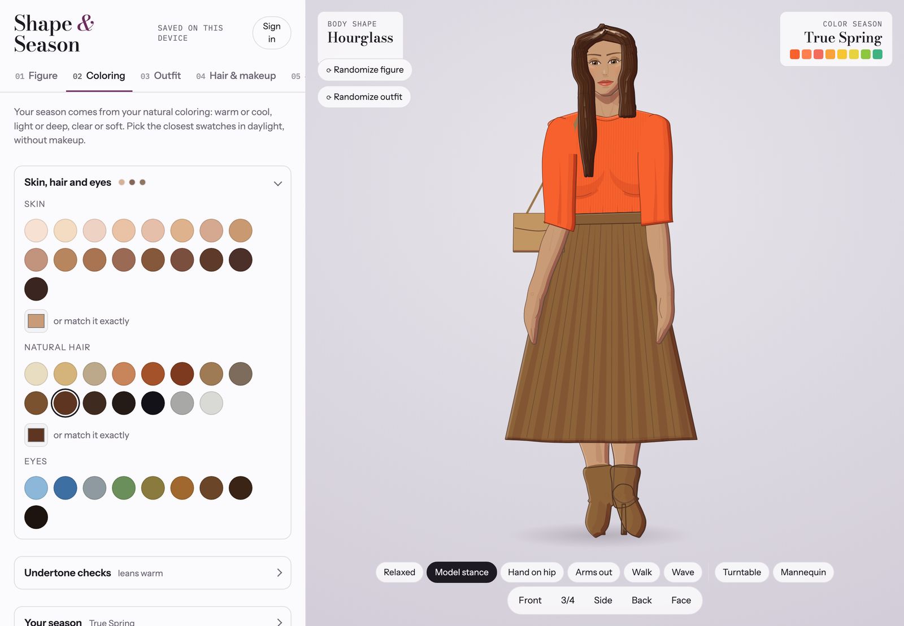Show the Front view
The height and width of the screenshot is (626, 904).
530,601
